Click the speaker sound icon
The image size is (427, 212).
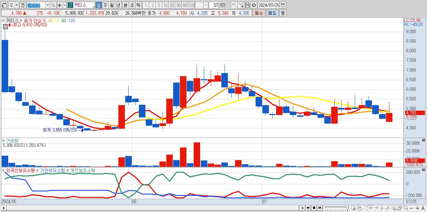pyautogui.click(x=60, y=5)
